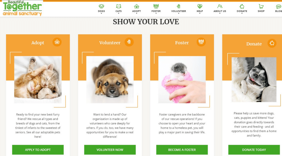282x156 pixels.
Task: Click the Adopt house icon in navigation
Action: (137, 7)
